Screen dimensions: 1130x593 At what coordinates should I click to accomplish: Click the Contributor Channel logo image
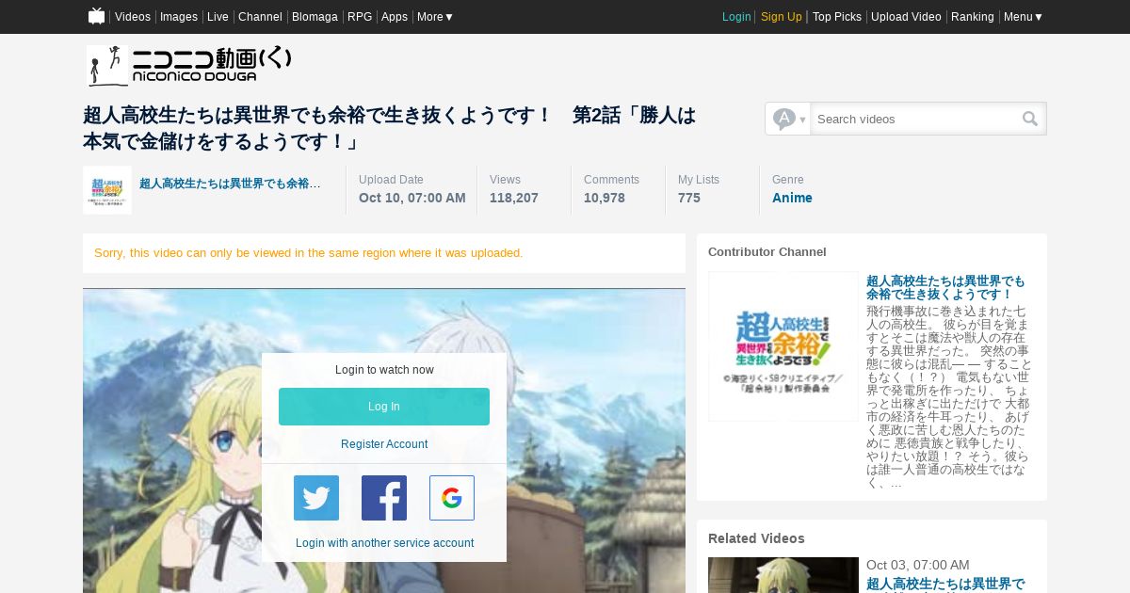click(783, 346)
